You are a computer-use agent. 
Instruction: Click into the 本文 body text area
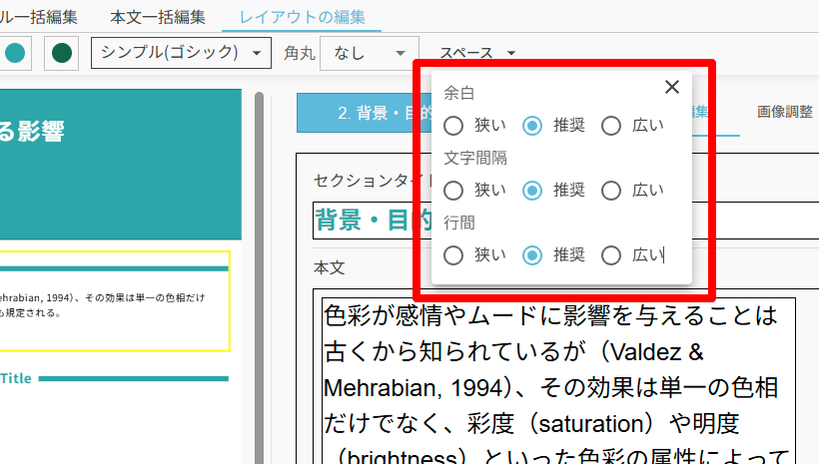554,379
